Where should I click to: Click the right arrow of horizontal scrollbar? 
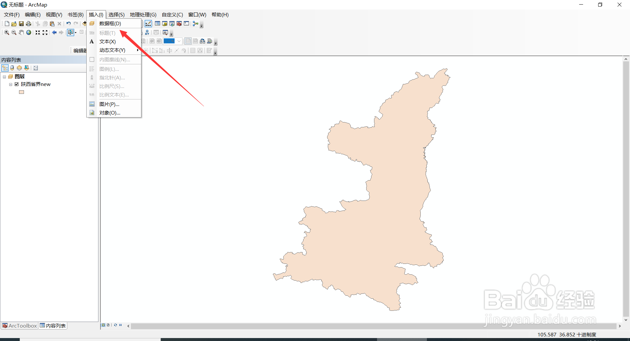click(619, 326)
